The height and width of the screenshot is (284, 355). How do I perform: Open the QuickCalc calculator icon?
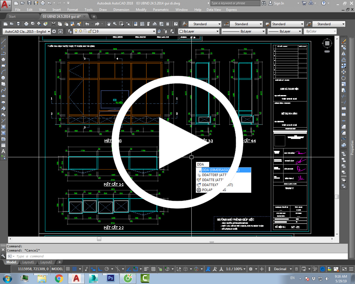coord(168,24)
